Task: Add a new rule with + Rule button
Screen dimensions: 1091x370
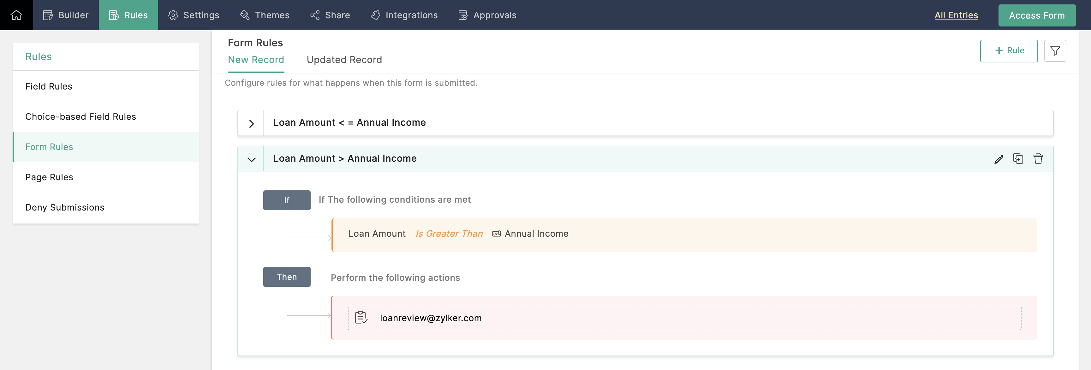Action: point(1008,51)
